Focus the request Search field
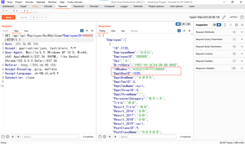 pos(50,137)
